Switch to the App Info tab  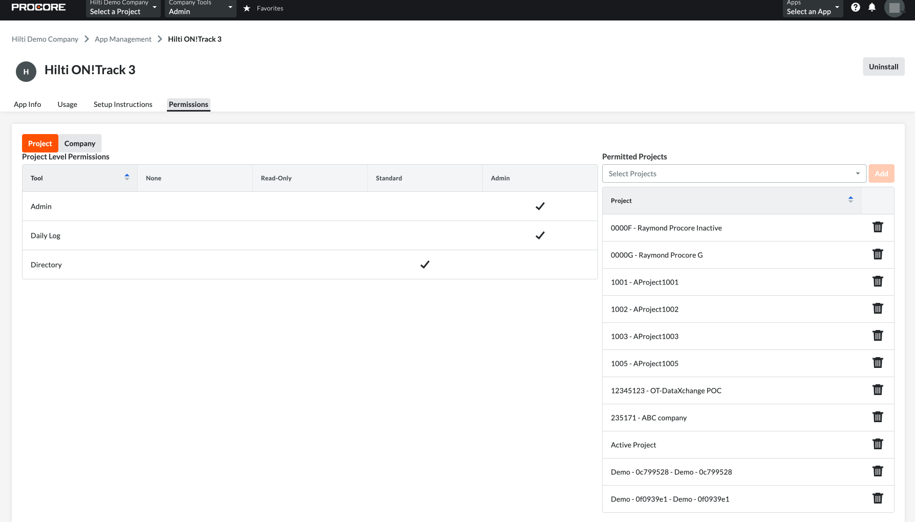pyautogui.click(x=27, y=104)
